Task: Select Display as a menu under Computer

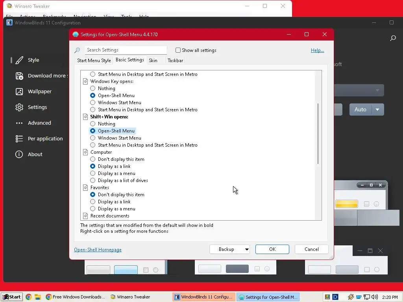Action: (x=93, y=173)
